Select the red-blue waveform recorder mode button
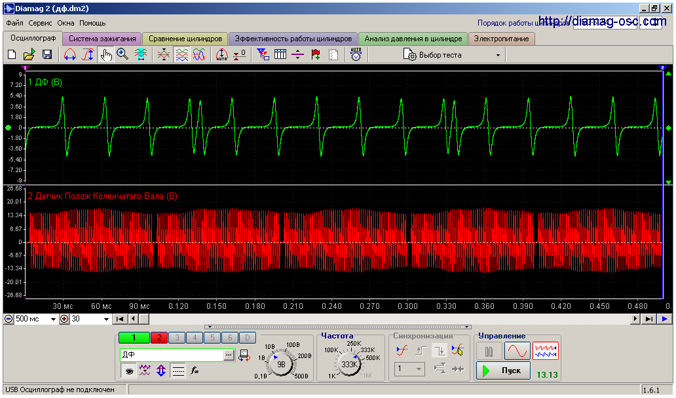 [546, 352]
